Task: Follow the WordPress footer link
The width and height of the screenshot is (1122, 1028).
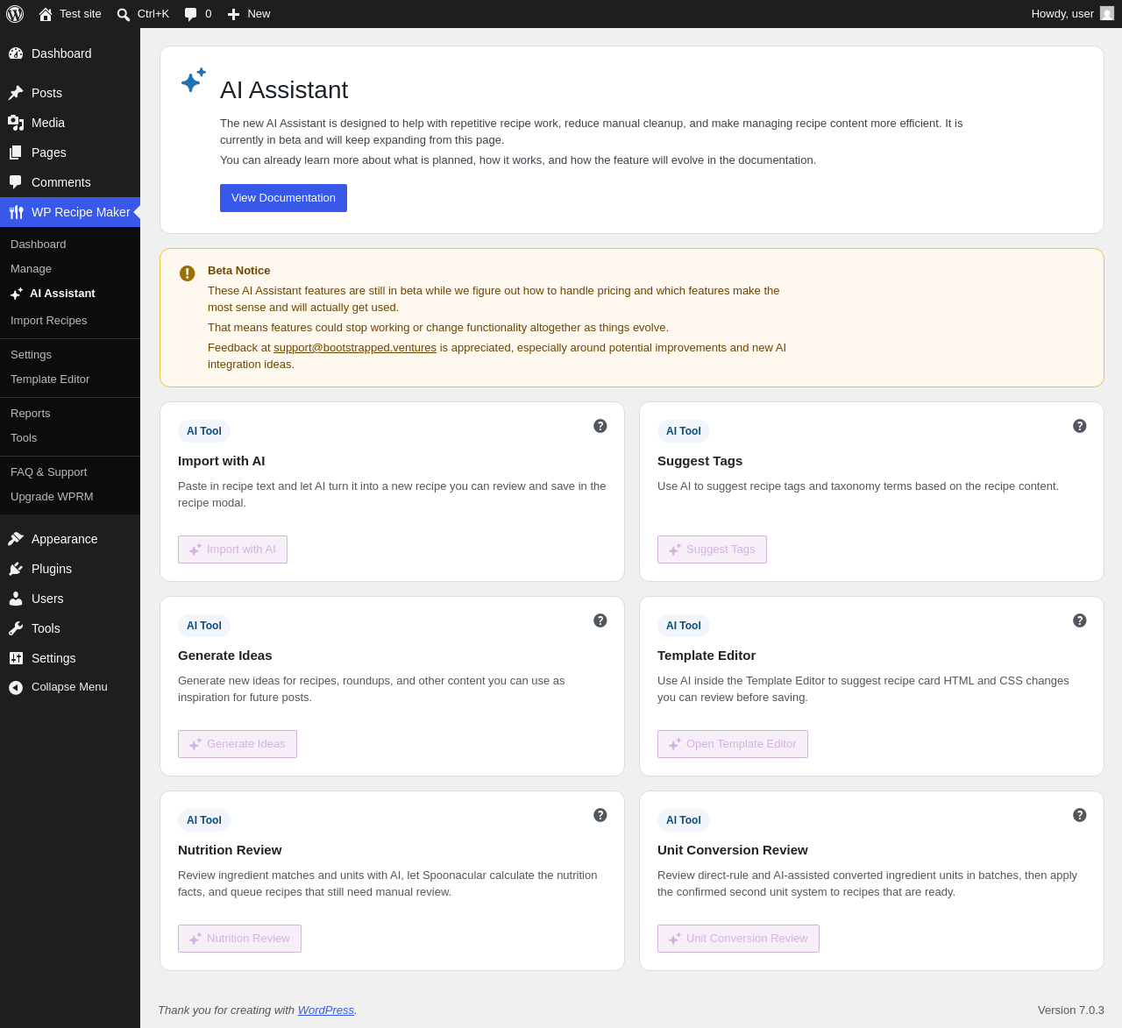Action: click(326, 1010)
